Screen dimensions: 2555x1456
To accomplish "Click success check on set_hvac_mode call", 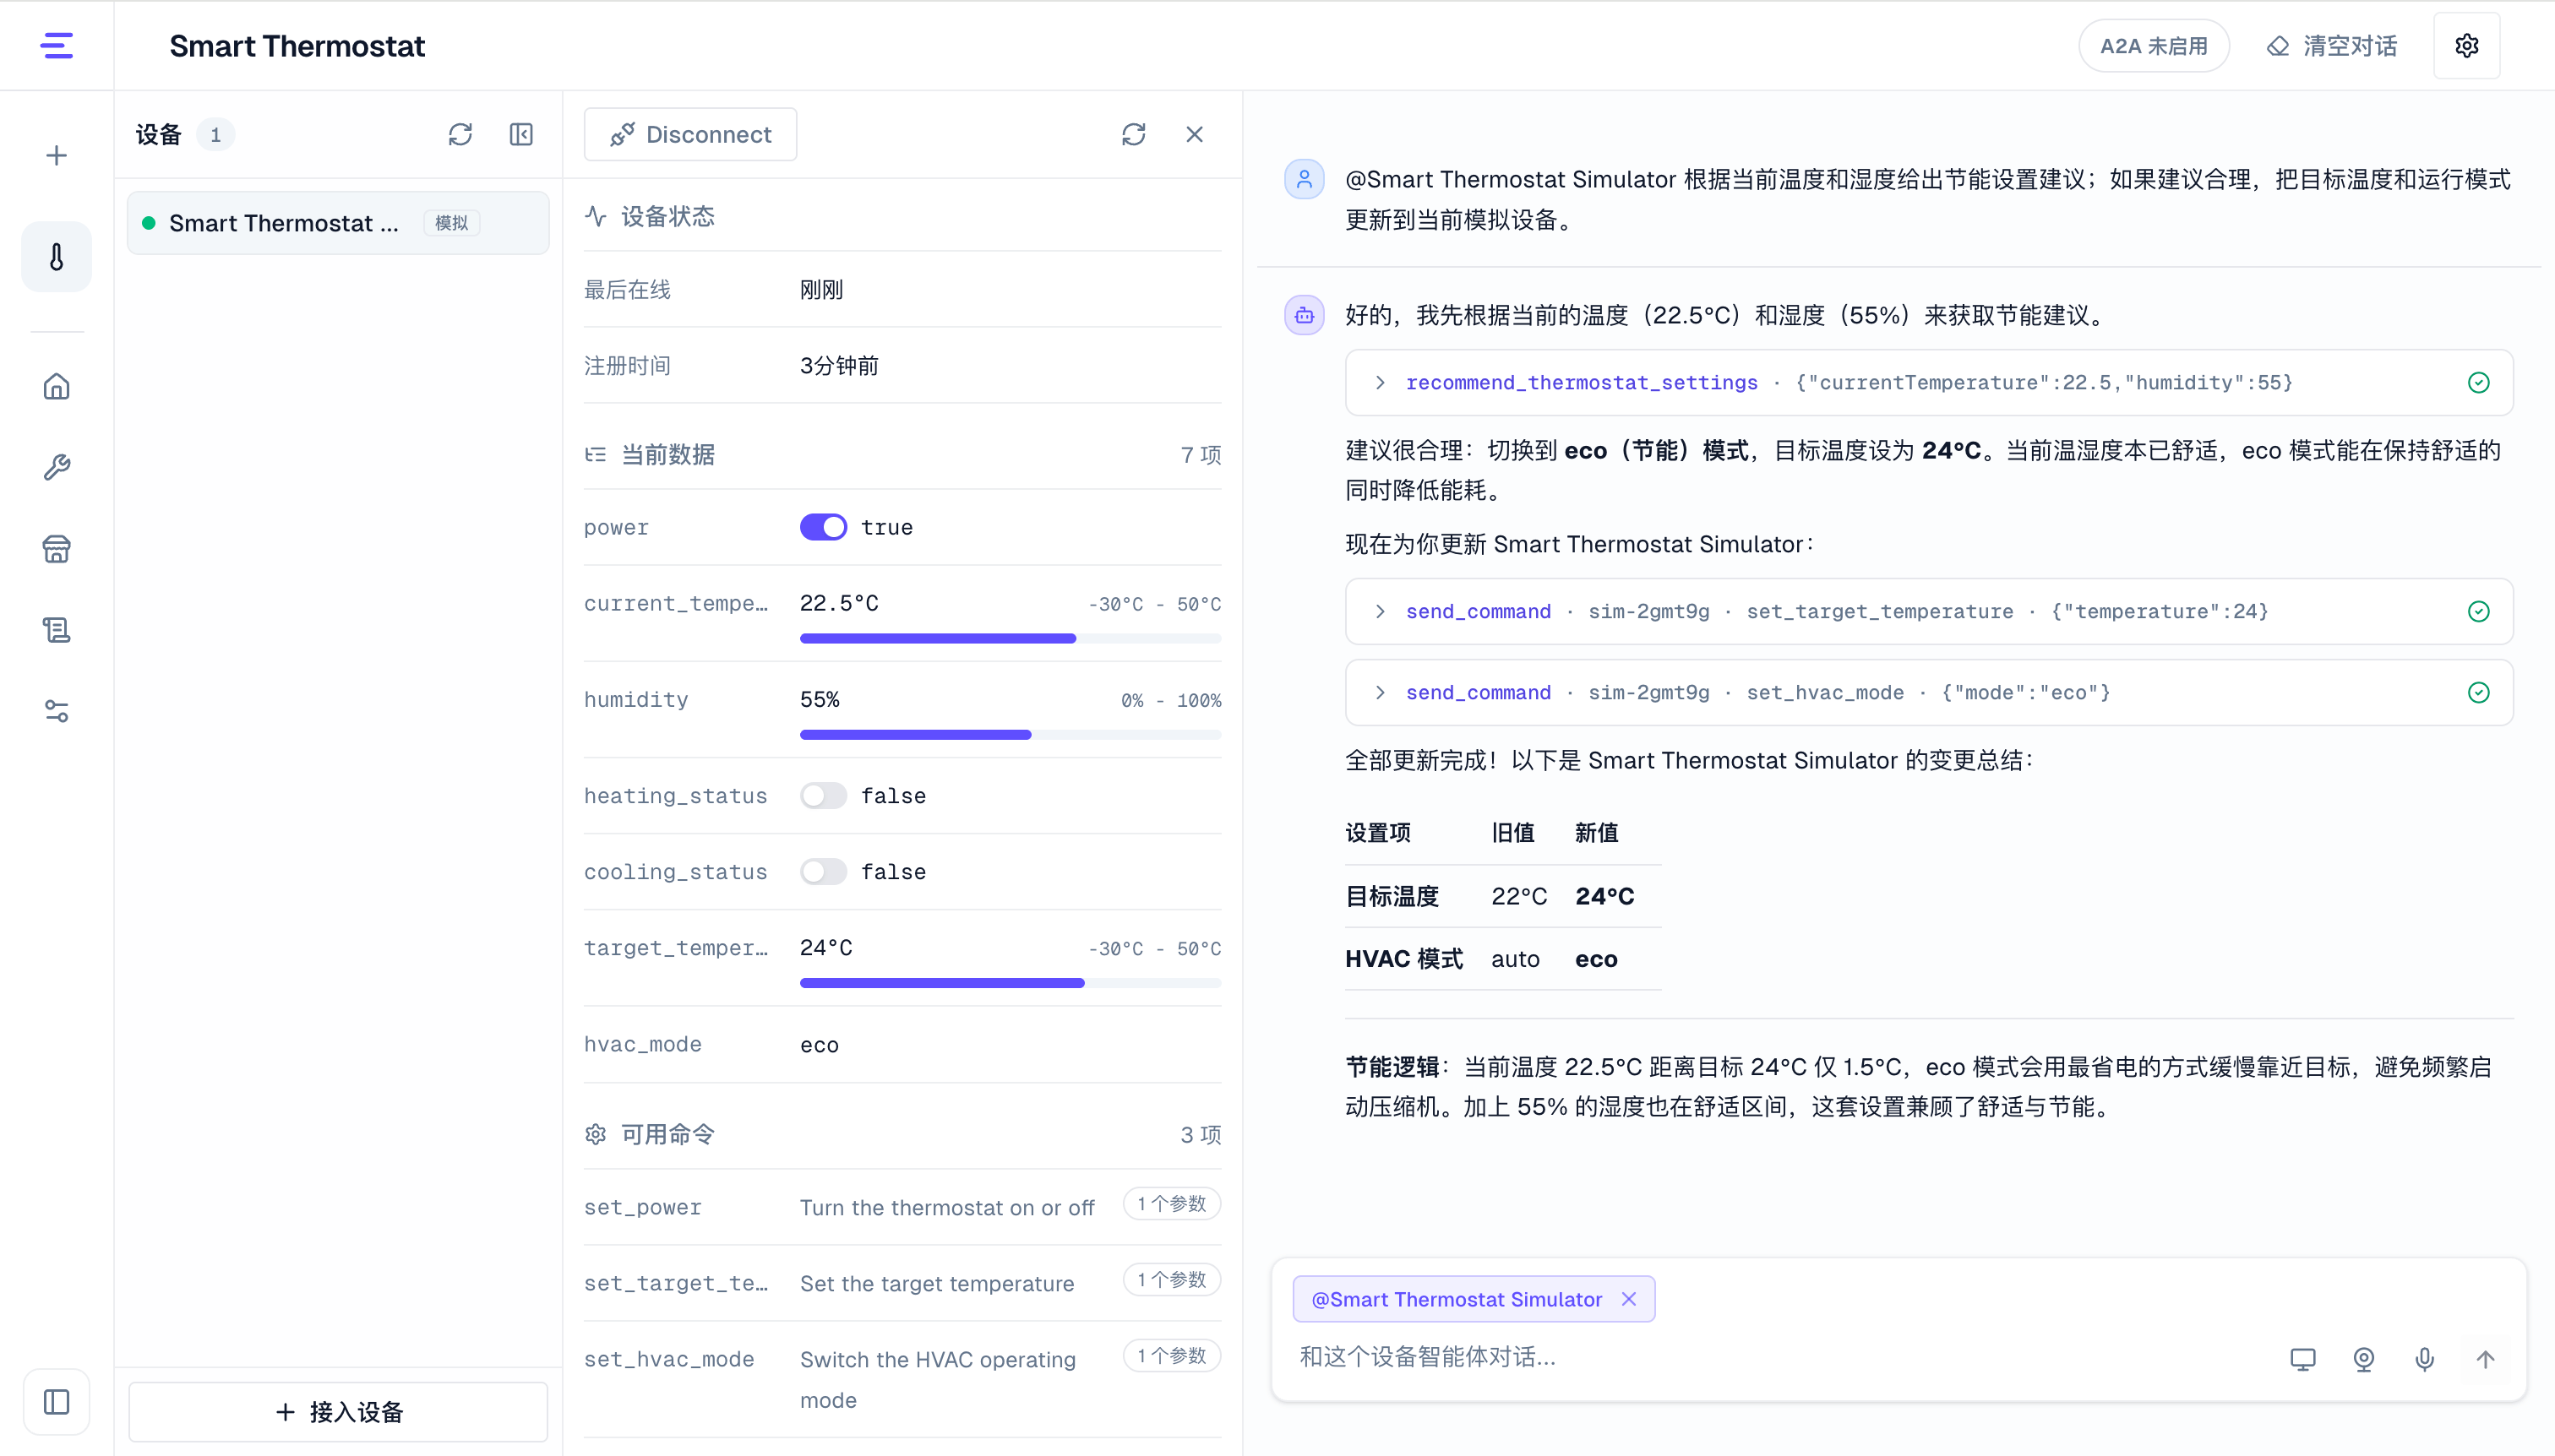I will point(2479,692).
